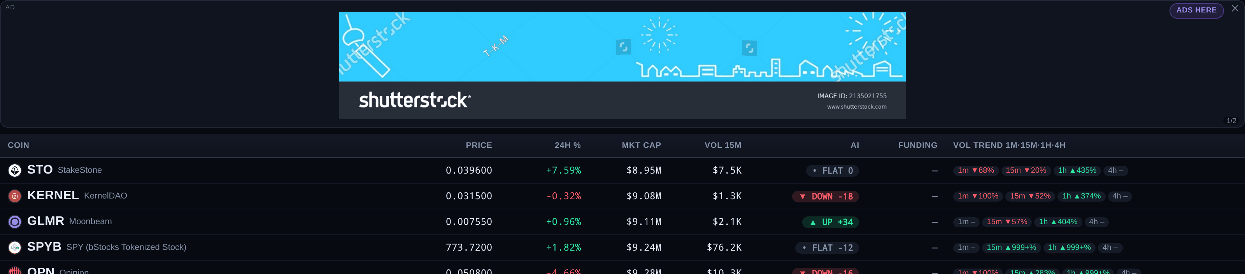This screenshot has height=274, width=1245.
Task: Click market cap $8.95M
Action: click(x=644, y=170)
